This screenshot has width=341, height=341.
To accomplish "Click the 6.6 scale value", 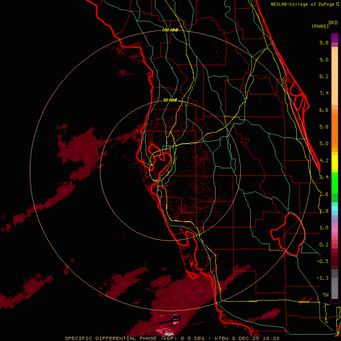I will (x=324, y=110).
